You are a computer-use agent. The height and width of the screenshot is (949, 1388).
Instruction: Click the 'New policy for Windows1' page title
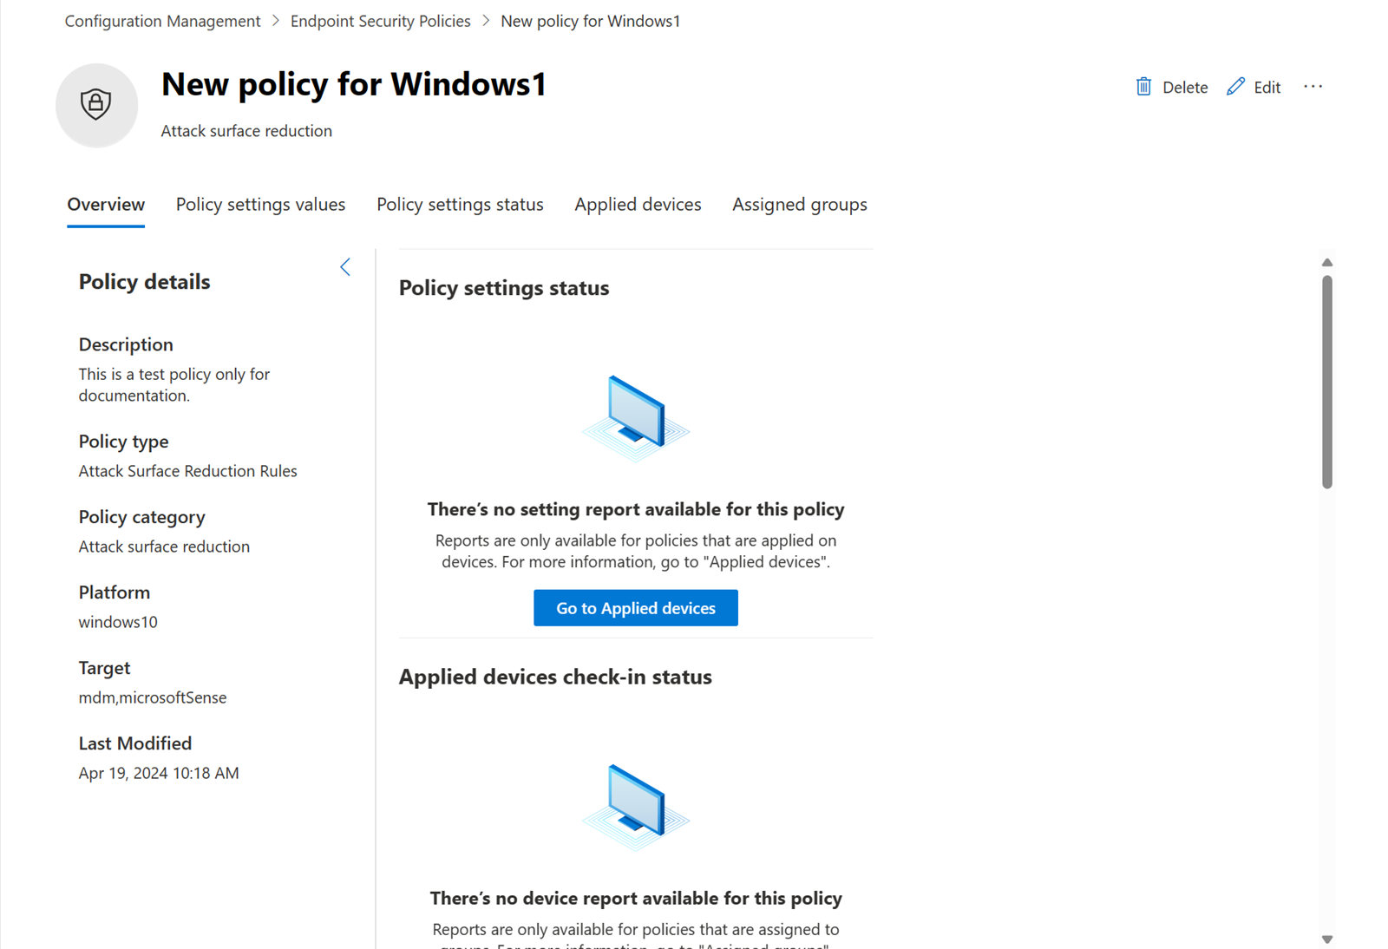coord(354,84)
